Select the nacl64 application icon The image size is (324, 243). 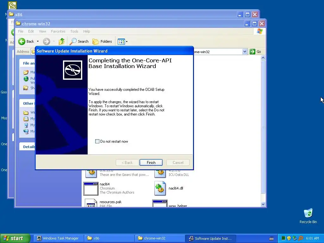pos(91,189)
